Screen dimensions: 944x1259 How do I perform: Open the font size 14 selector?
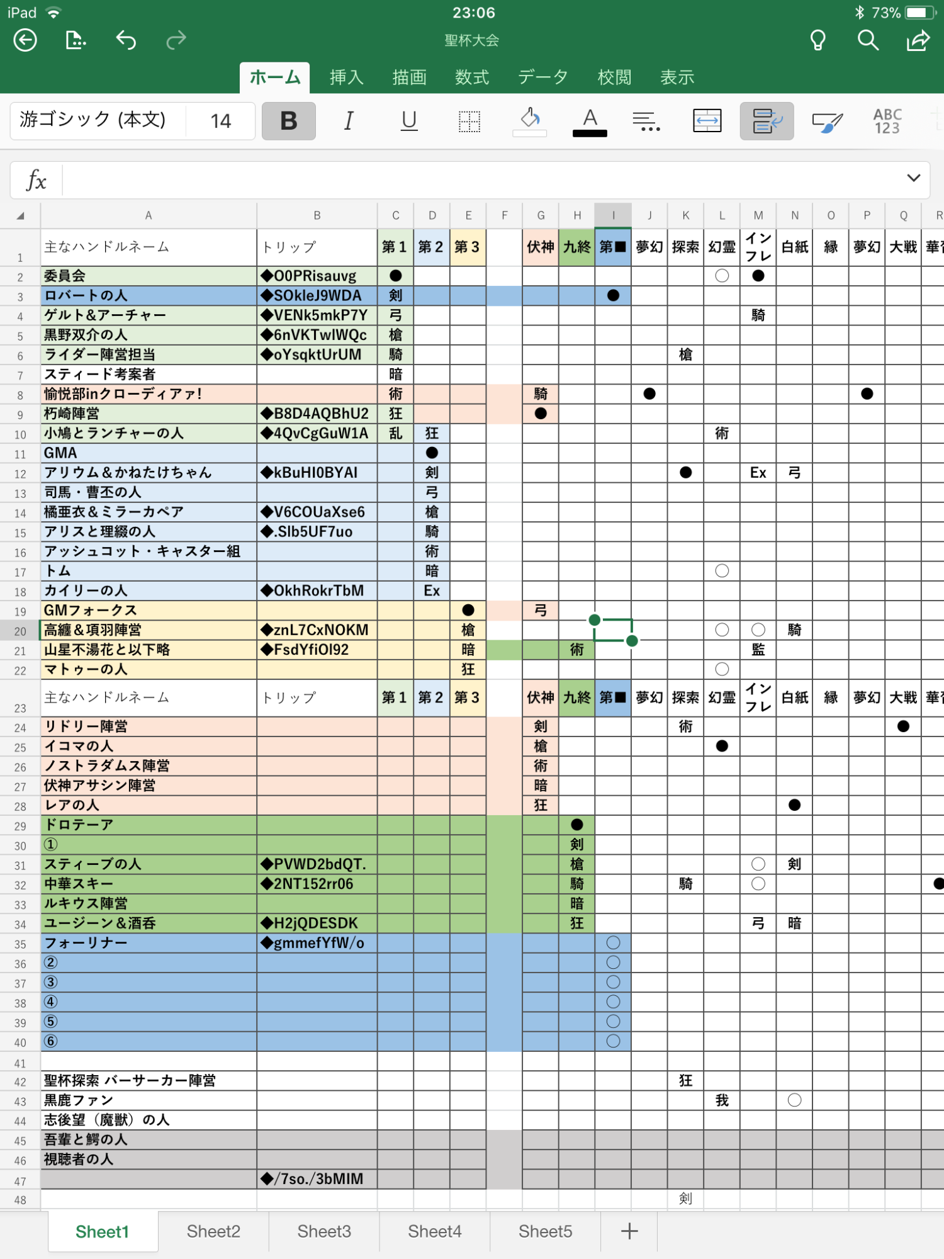[220, 121]
